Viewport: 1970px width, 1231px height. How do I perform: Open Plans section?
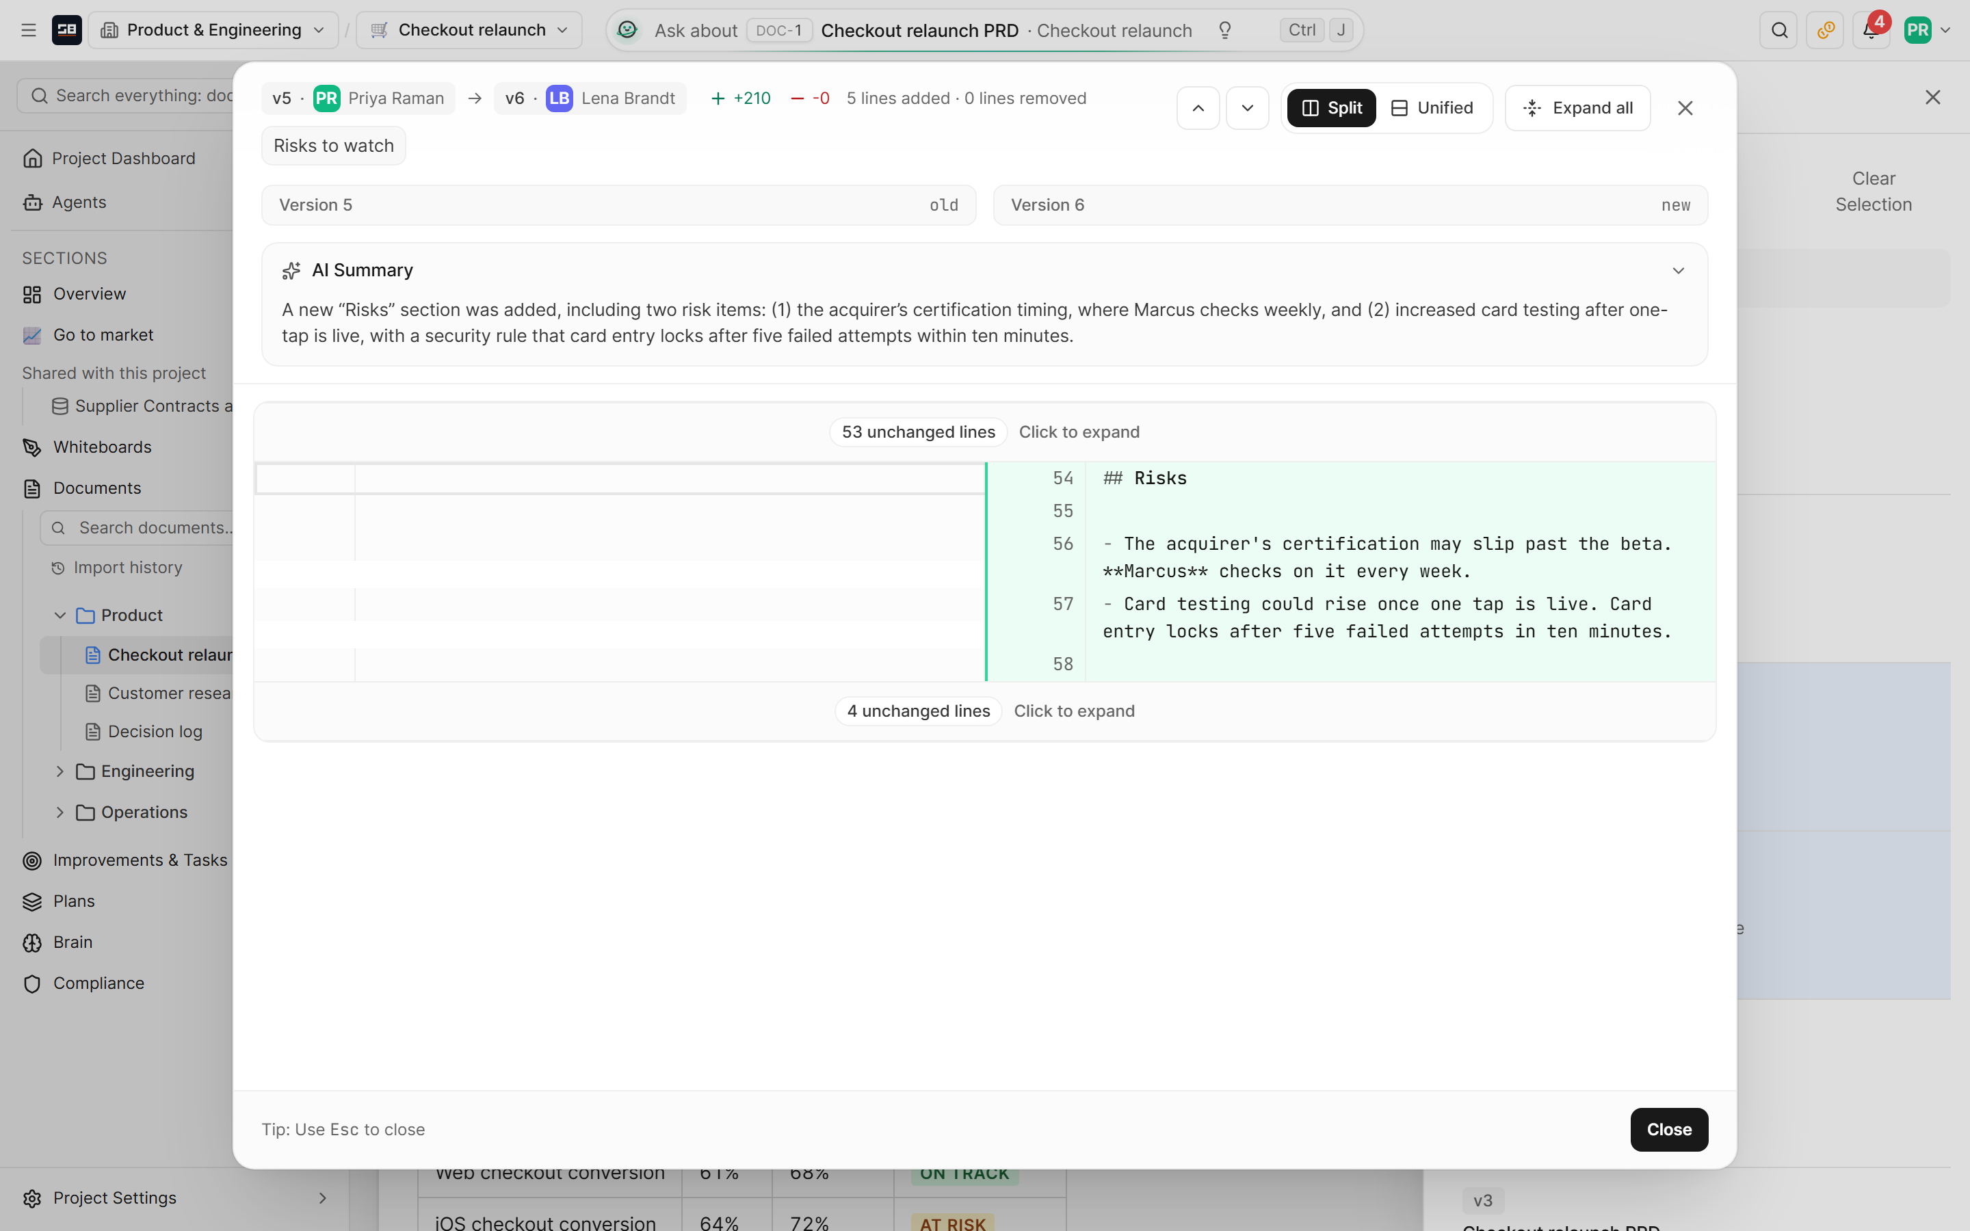[73, 901]
